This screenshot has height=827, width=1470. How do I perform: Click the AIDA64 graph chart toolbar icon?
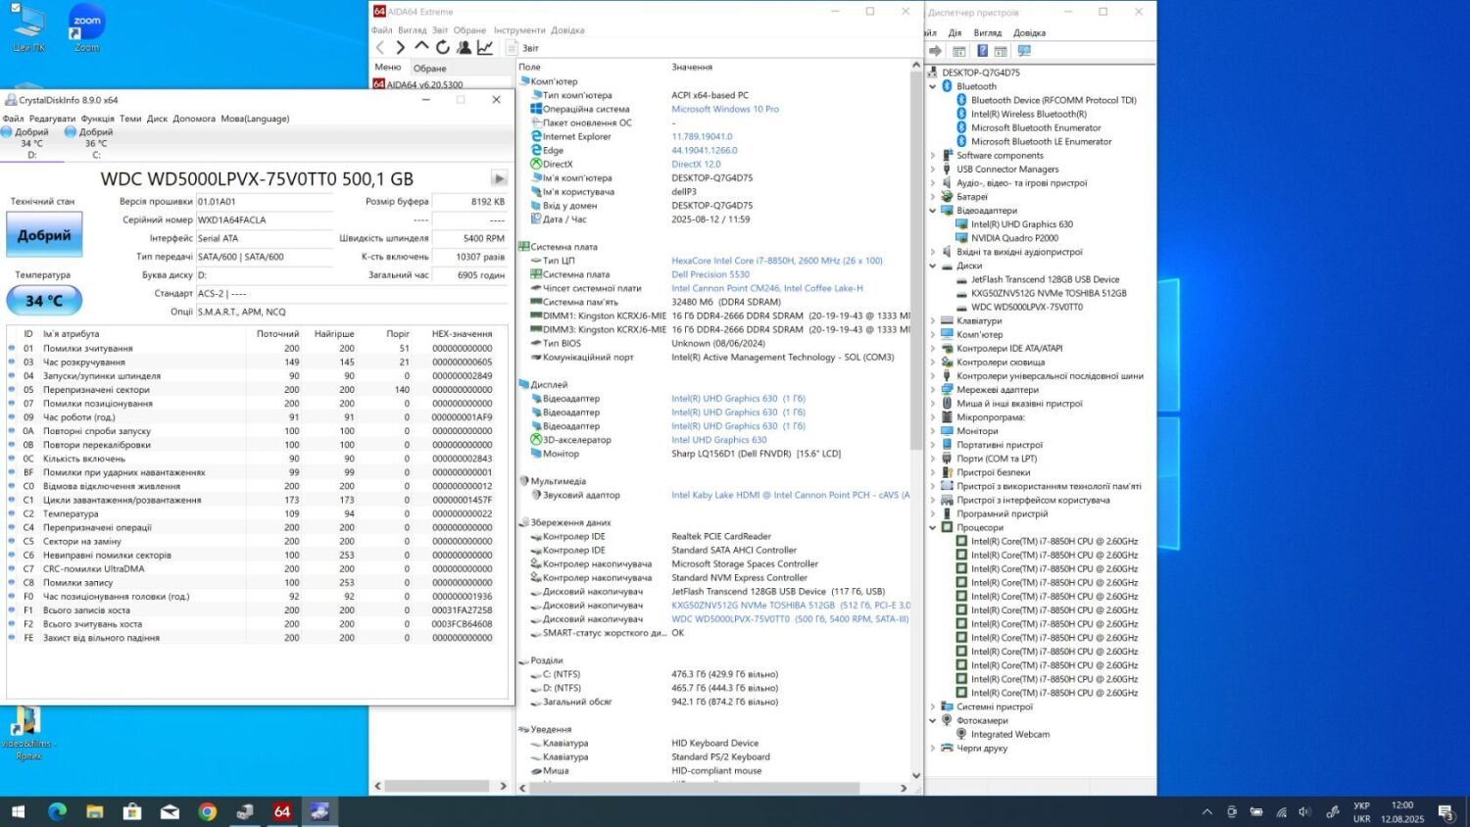485,47
